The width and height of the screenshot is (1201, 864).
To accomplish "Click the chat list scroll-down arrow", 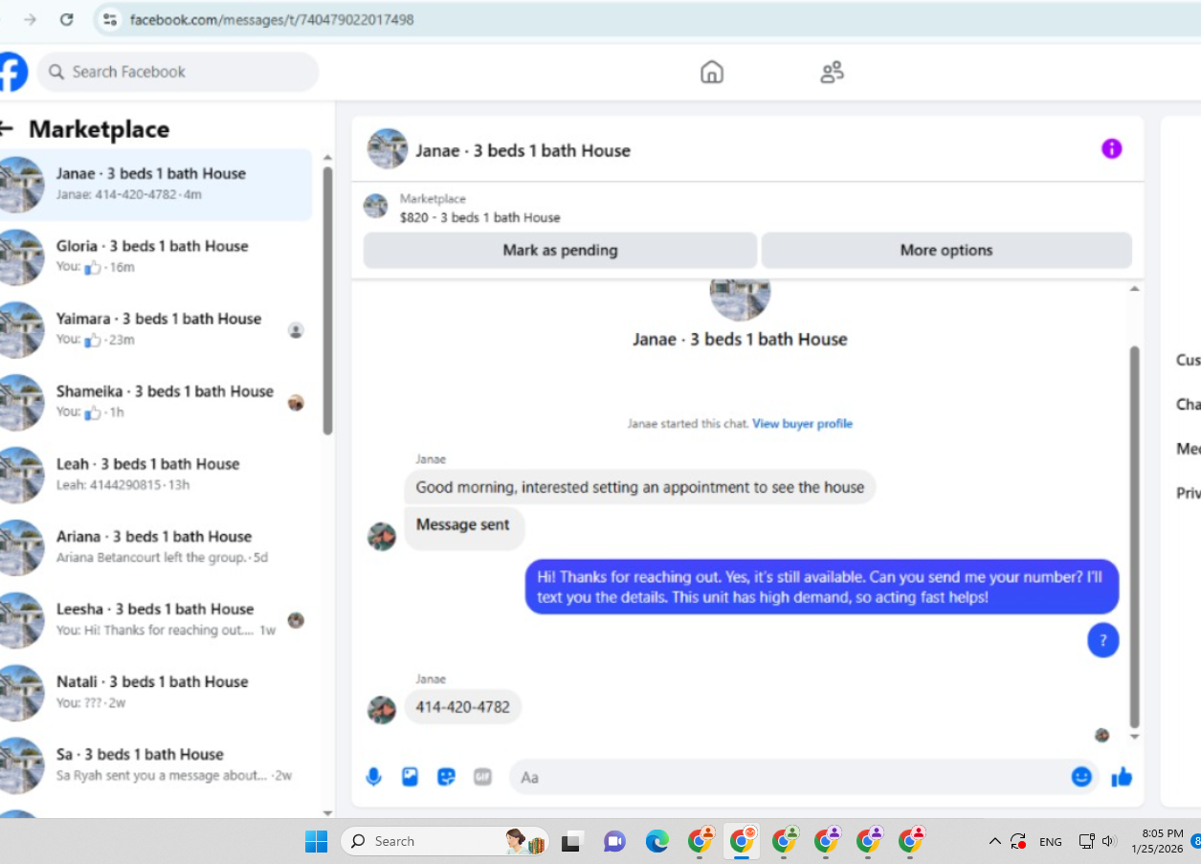I will pos(328,812).
